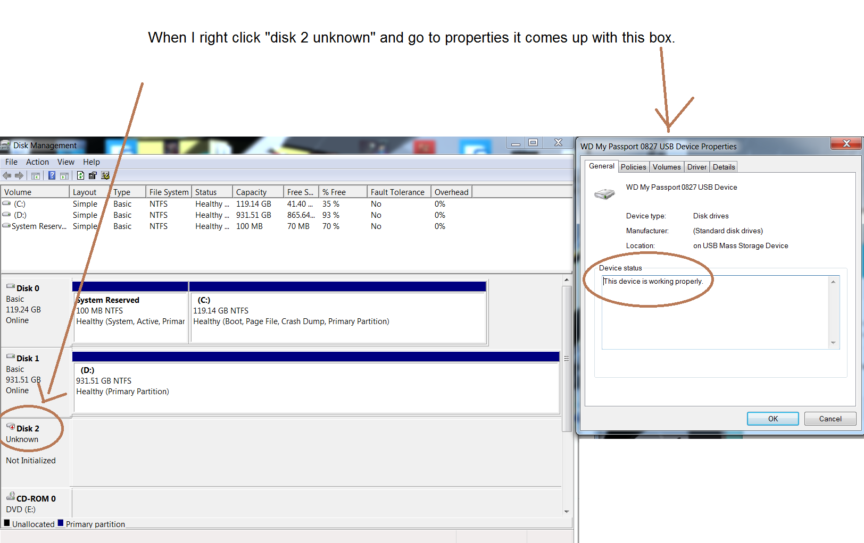The height and width of the screenshot is (543, 864).
Task: Switch to the Volumes tab
Action: coord(667,167)
